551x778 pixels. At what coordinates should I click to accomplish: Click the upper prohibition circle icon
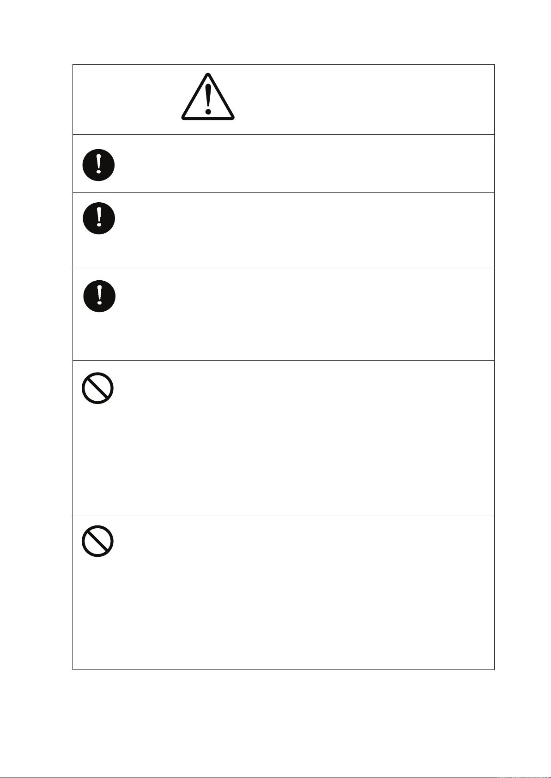point(98,388)
